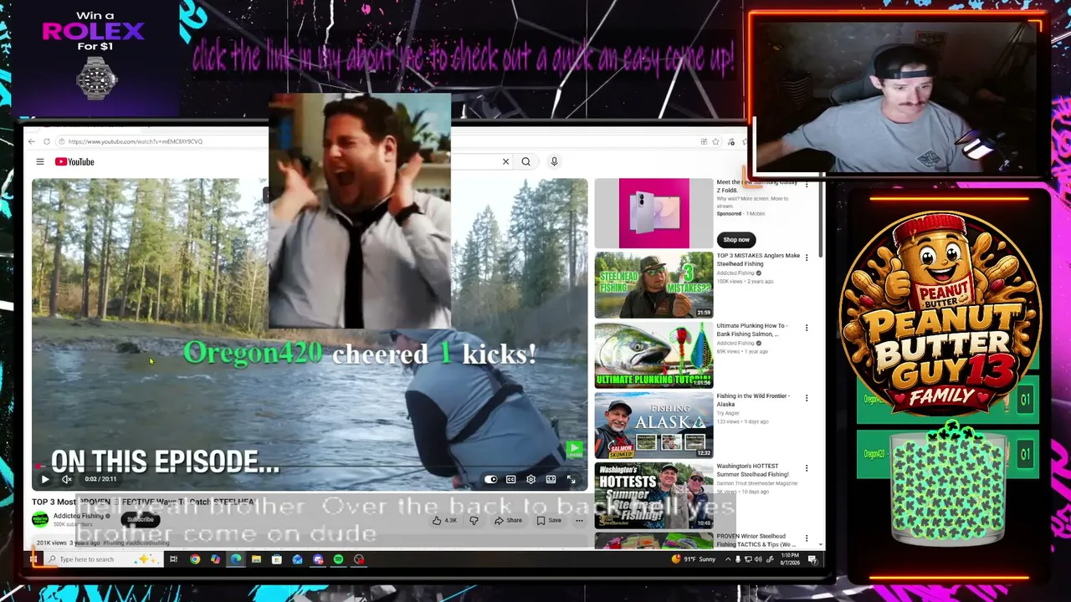Open the notification center icon on the taskbar
Image resolution: width=1071 pixels, height=602 pixels.
(x=813, y=559)
